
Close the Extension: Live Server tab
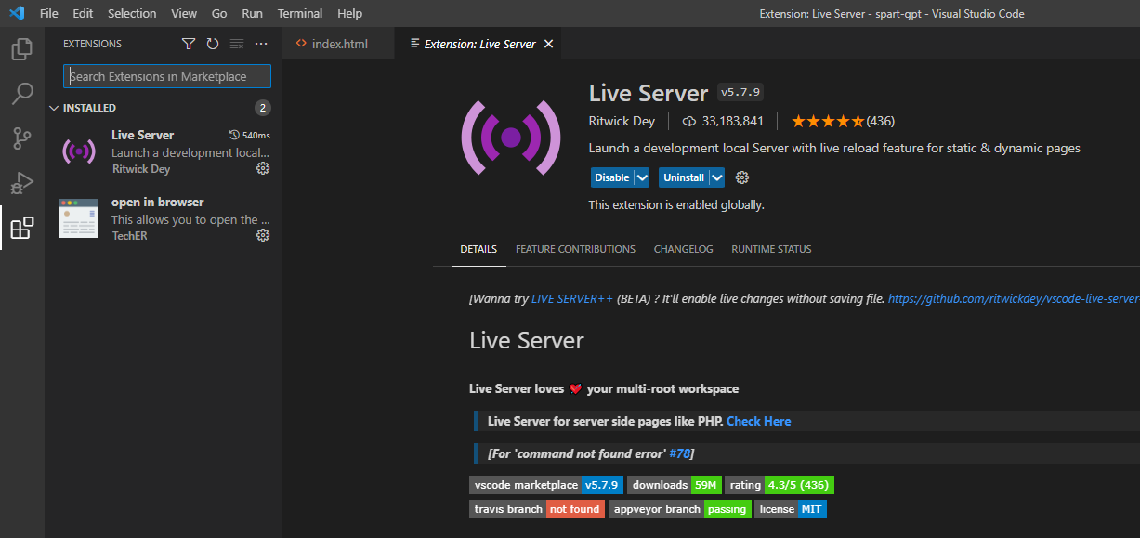click(x=548, y=44)
